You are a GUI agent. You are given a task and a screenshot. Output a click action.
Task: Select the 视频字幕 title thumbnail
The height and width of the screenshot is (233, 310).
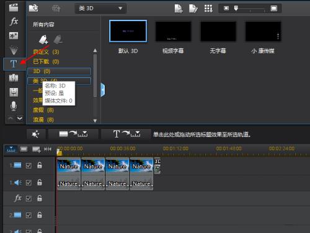(173, 32)
